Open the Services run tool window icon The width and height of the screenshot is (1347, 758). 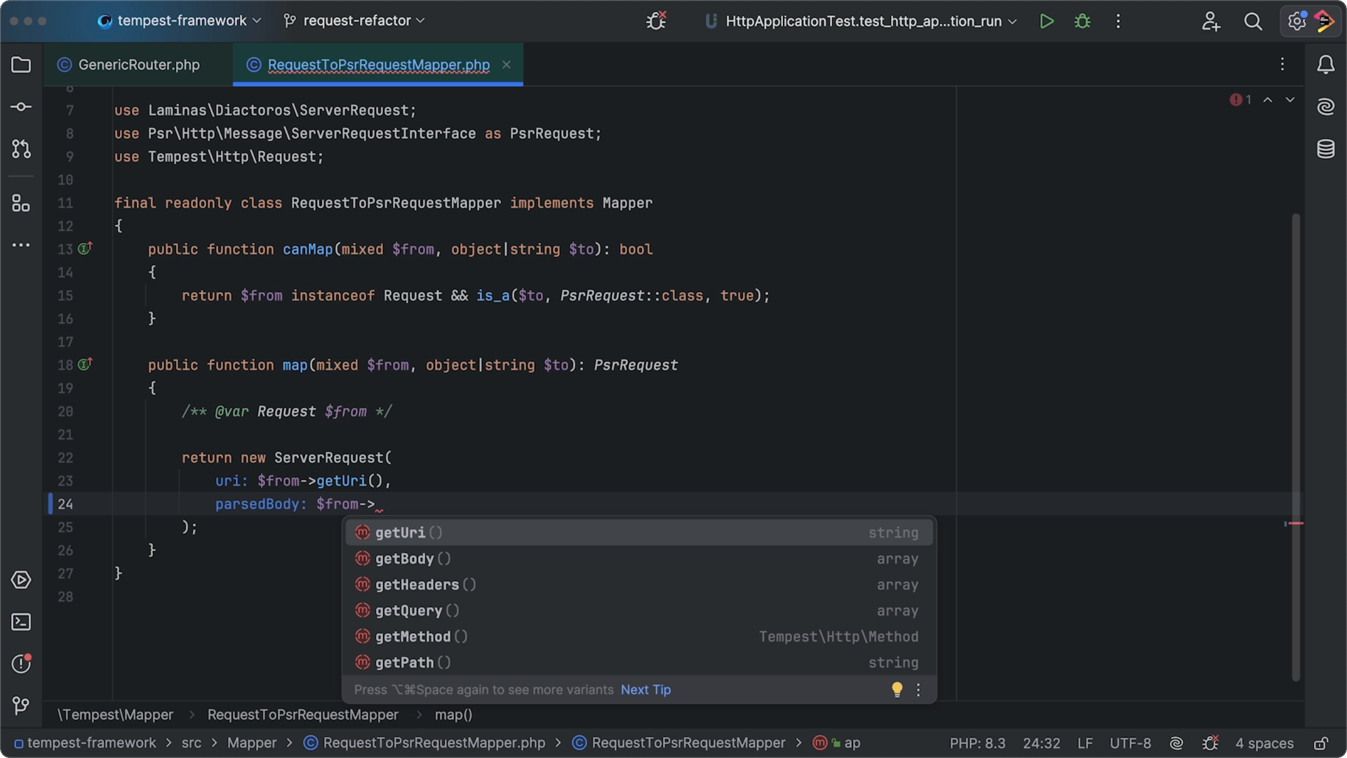[21, 580]
